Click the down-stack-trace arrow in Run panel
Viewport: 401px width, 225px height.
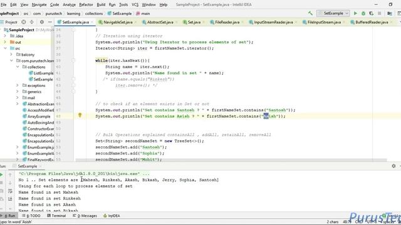tap(10, 183)
